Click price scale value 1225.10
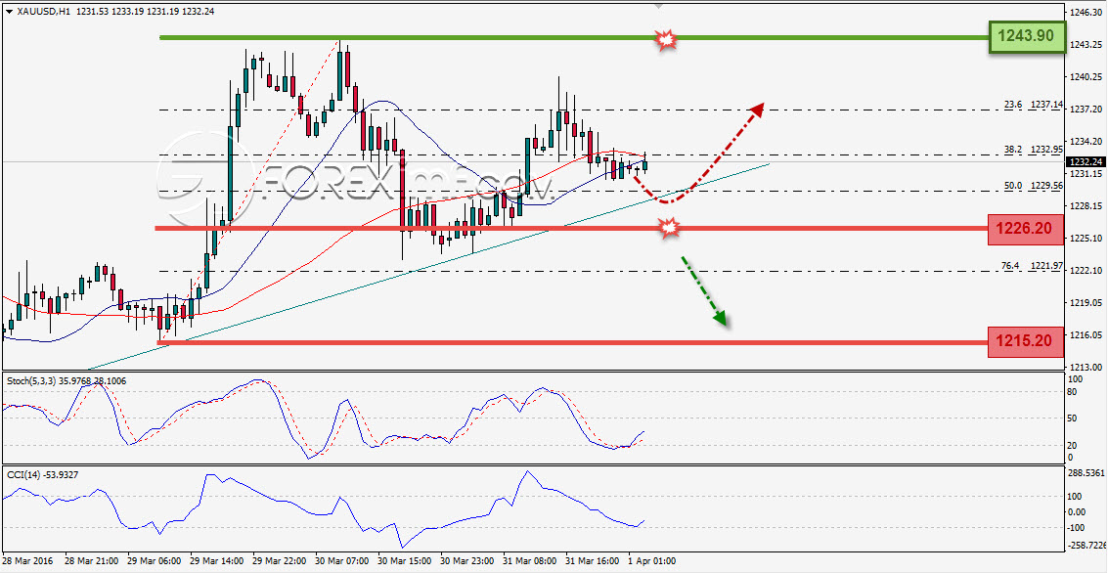 1086,239
